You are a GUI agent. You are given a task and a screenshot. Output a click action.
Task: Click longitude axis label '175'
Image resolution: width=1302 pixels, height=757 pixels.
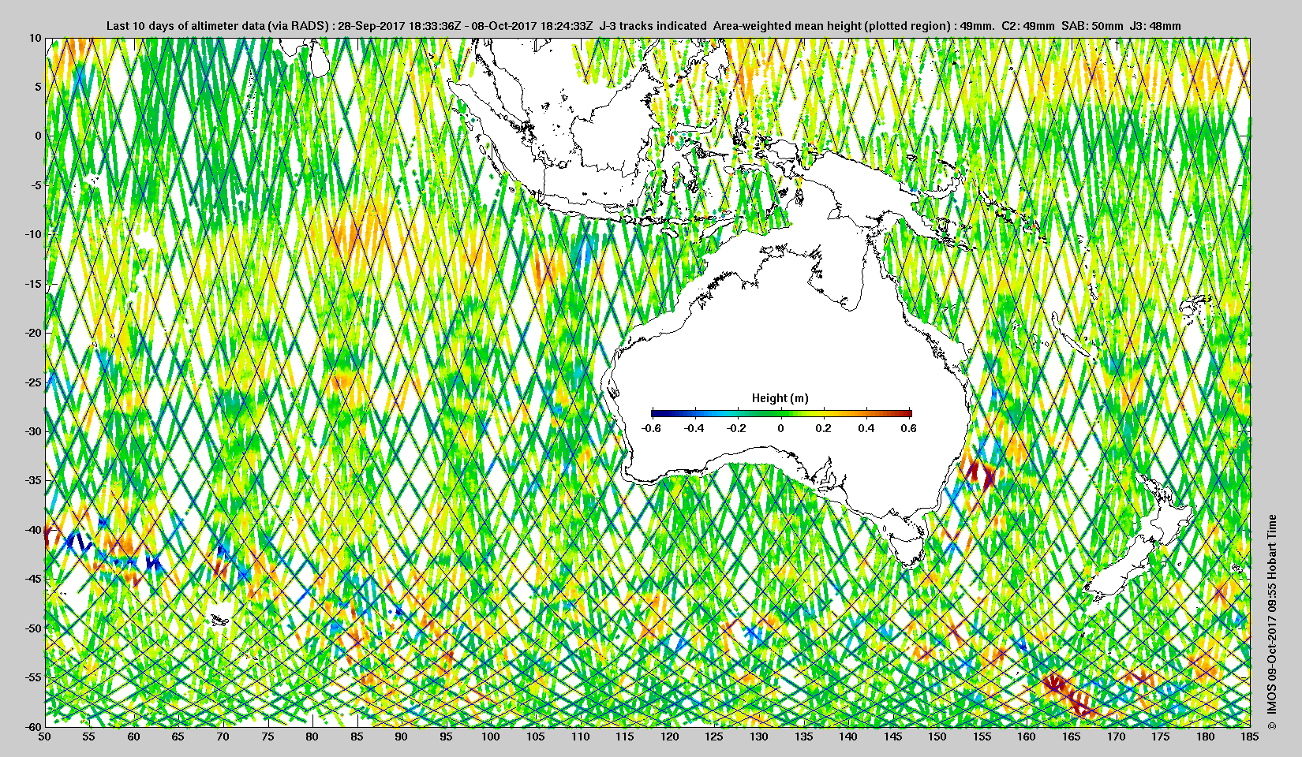1162,736
